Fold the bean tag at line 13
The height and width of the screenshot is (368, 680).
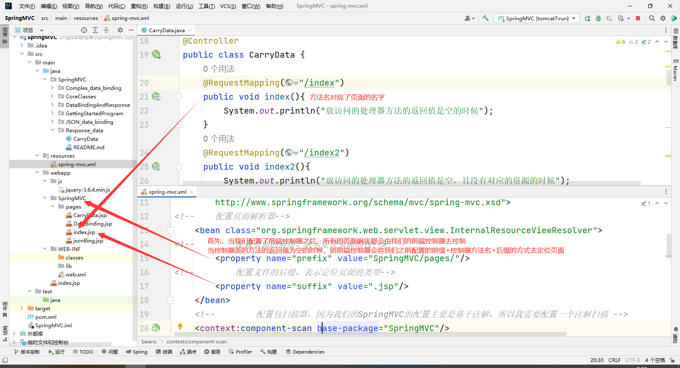[x=170, y=230]
